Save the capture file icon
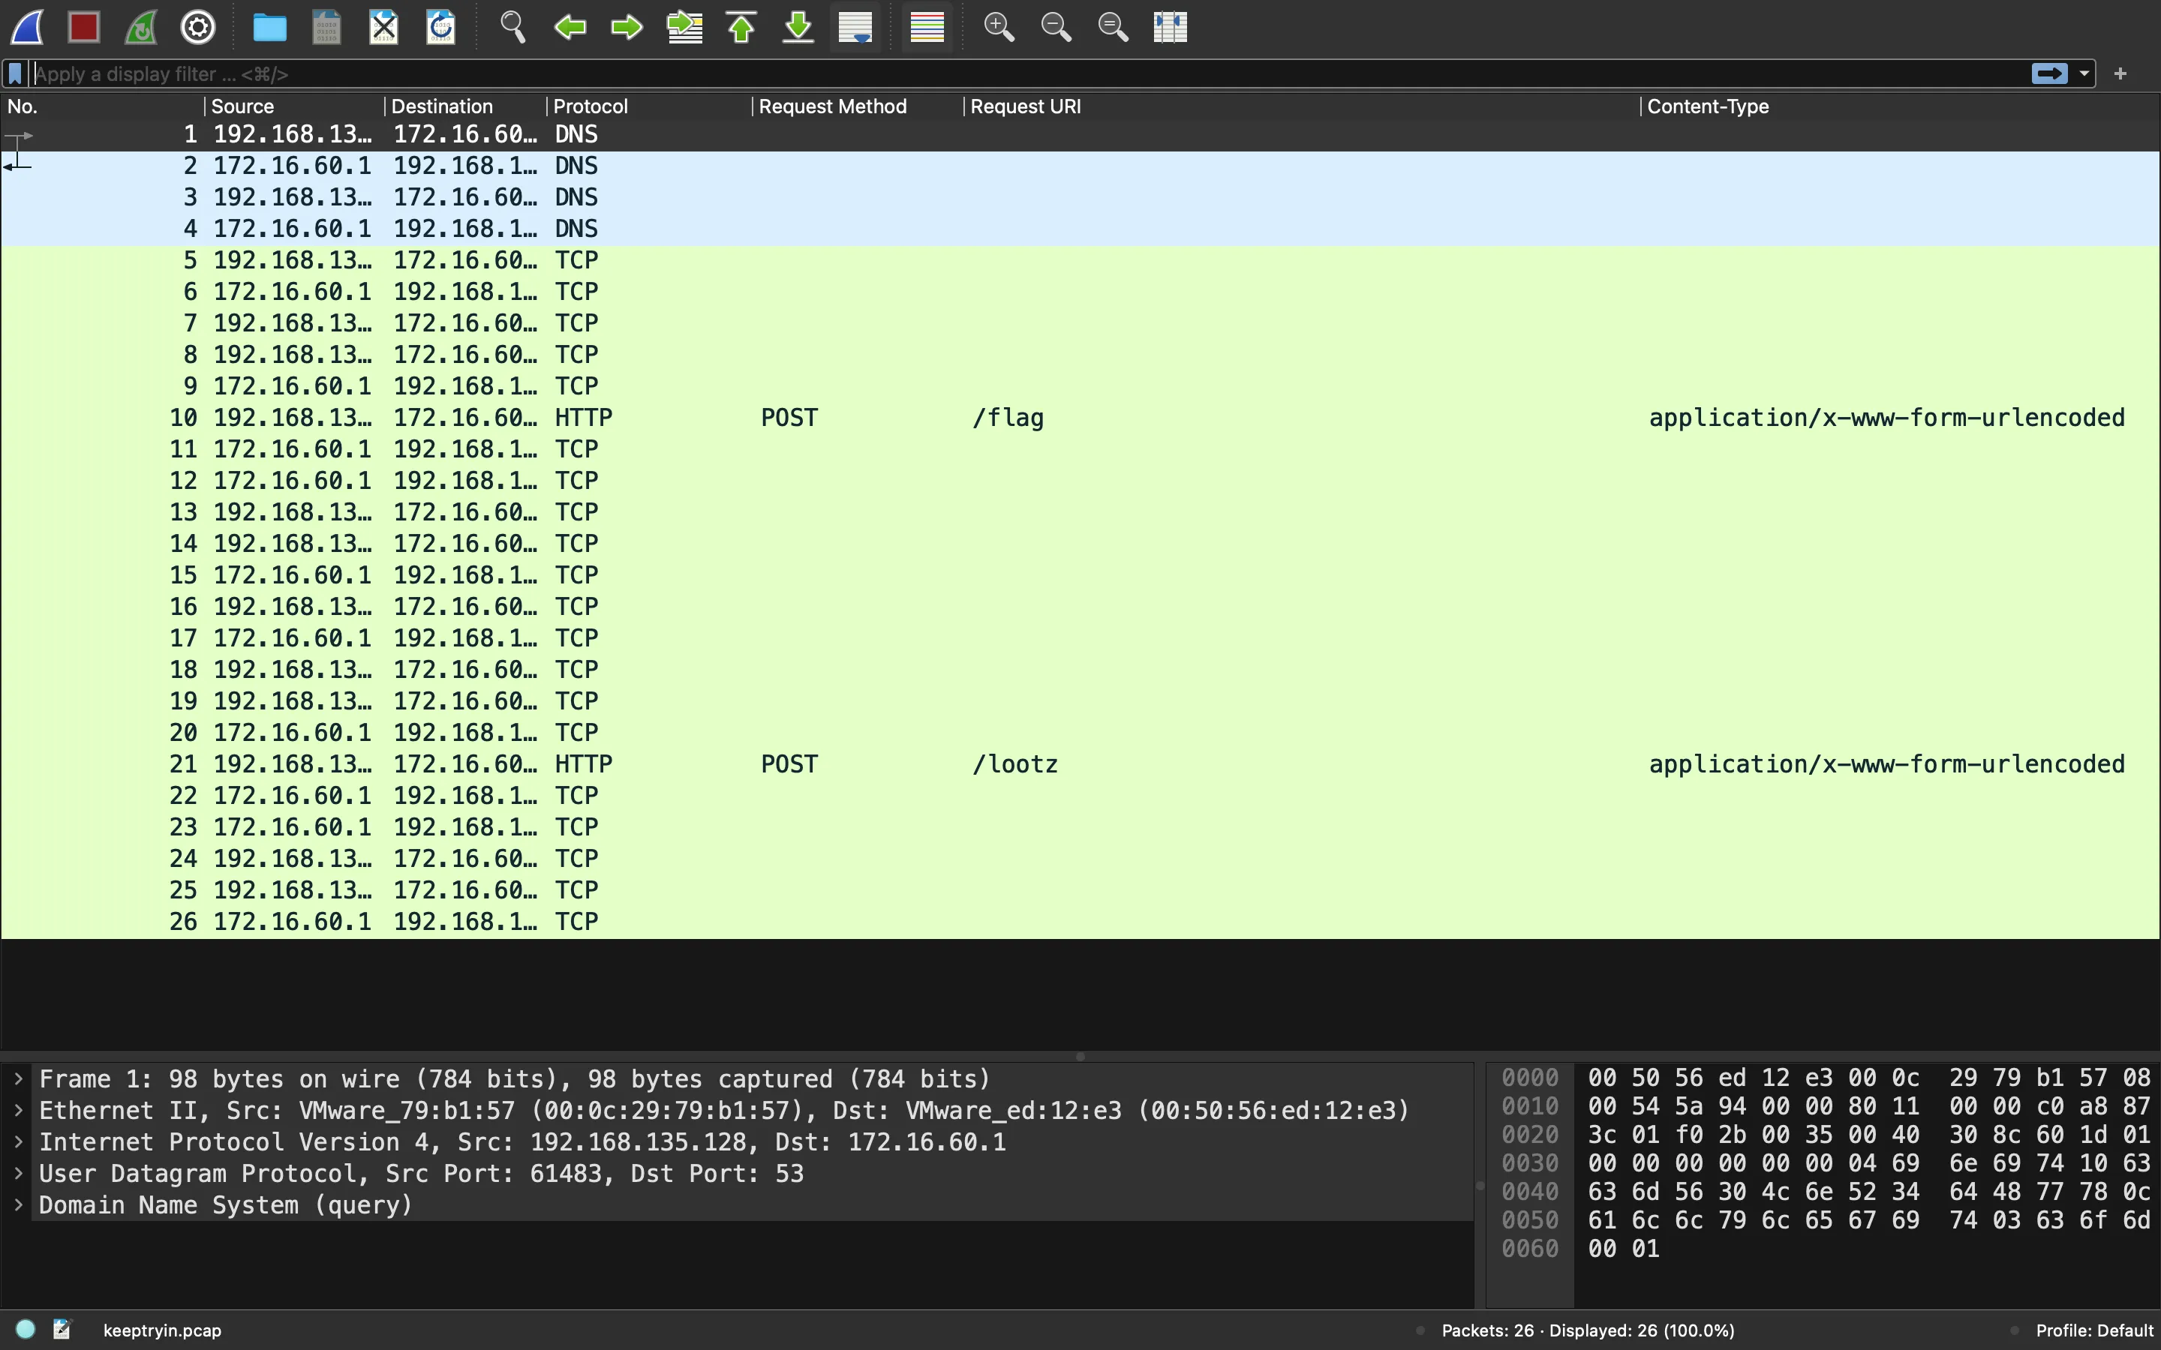The height and width of the screenshot is (1350, 2161). click(327, 27)
